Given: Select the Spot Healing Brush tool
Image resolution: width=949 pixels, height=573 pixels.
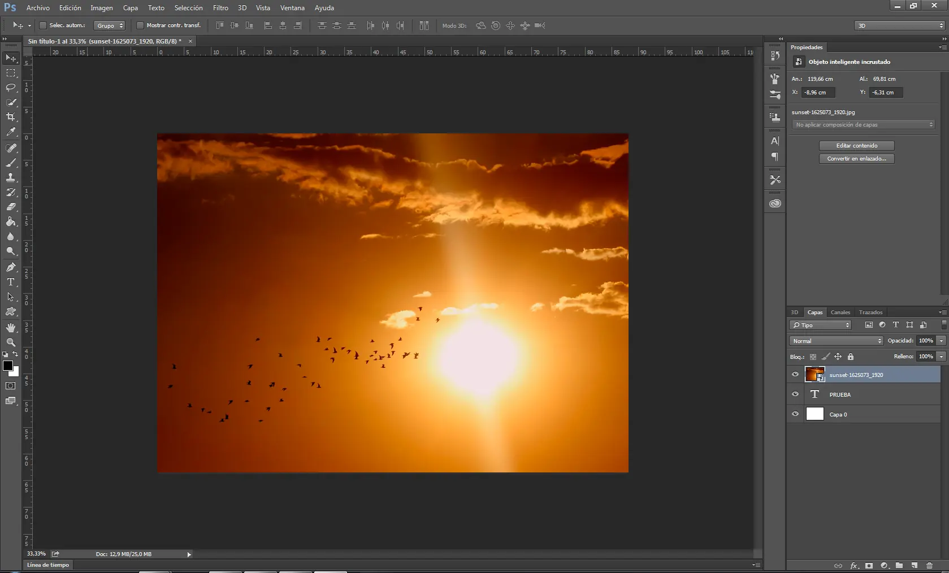Looking at the screenshot, I should 11,148.
